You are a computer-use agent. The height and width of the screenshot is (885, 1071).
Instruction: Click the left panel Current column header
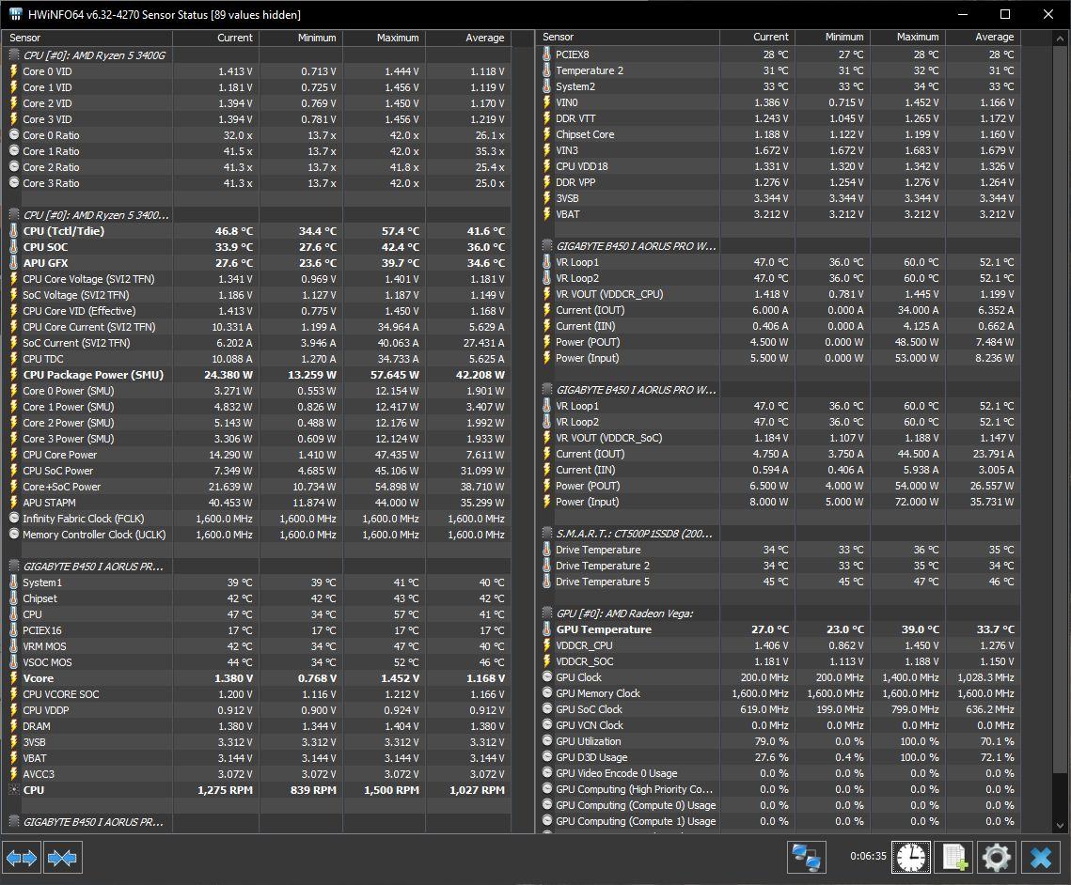pos(216,38)
